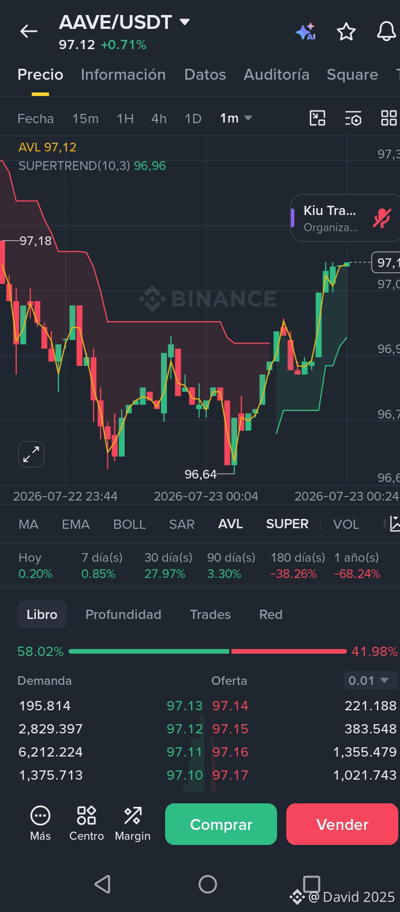Show the Trades tab
Viewport: 400px width, 912px height.
point(210,614)
